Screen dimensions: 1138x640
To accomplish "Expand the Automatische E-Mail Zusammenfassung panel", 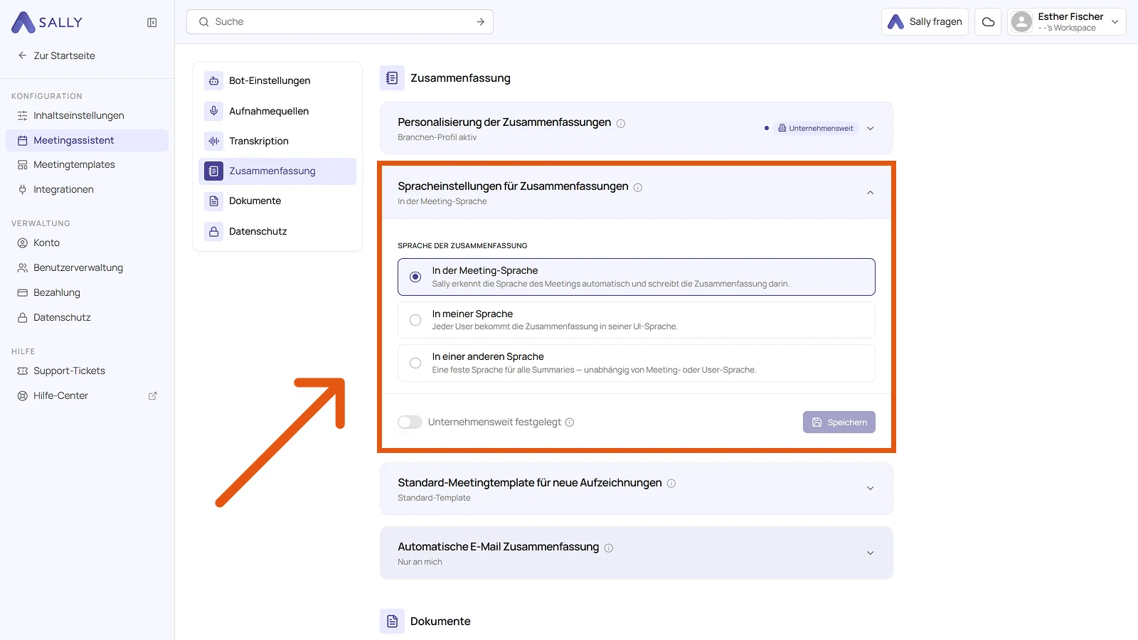I will point(871,553).
